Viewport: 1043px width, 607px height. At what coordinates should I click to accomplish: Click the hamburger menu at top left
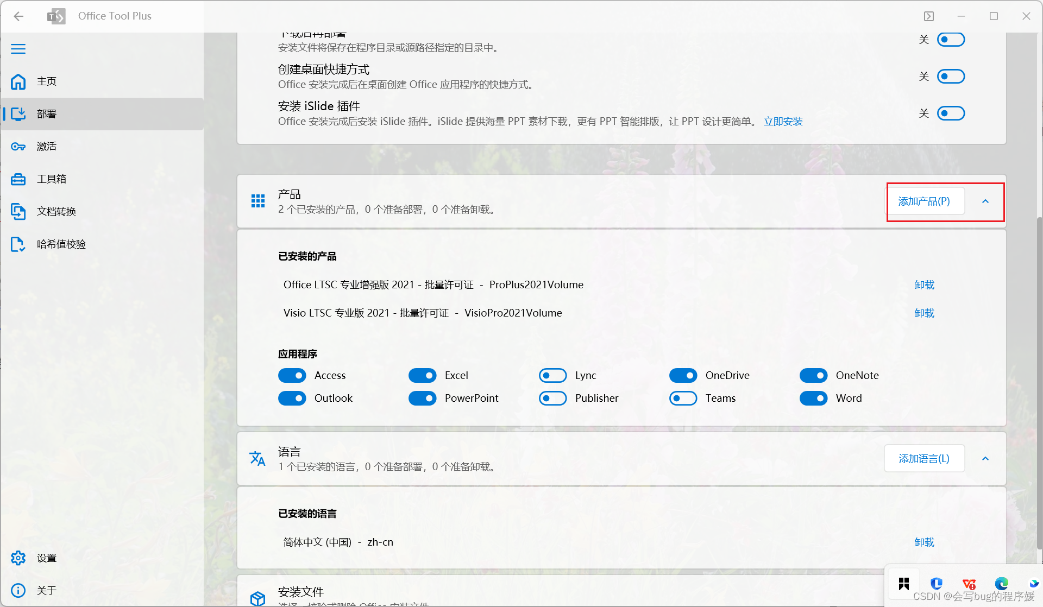[18, 48]
